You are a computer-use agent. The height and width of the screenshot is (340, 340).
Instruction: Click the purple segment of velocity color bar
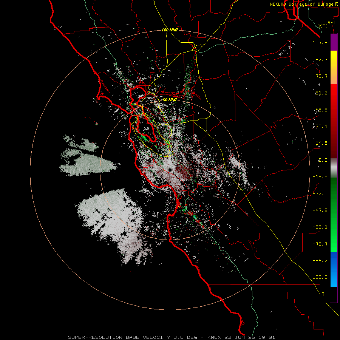pyautogui.click(x=334, y=42)
